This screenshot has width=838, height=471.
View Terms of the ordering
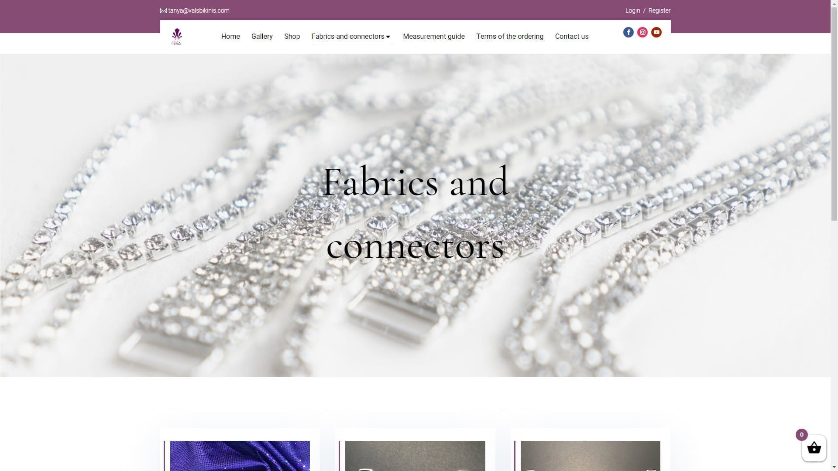[509, 37]
